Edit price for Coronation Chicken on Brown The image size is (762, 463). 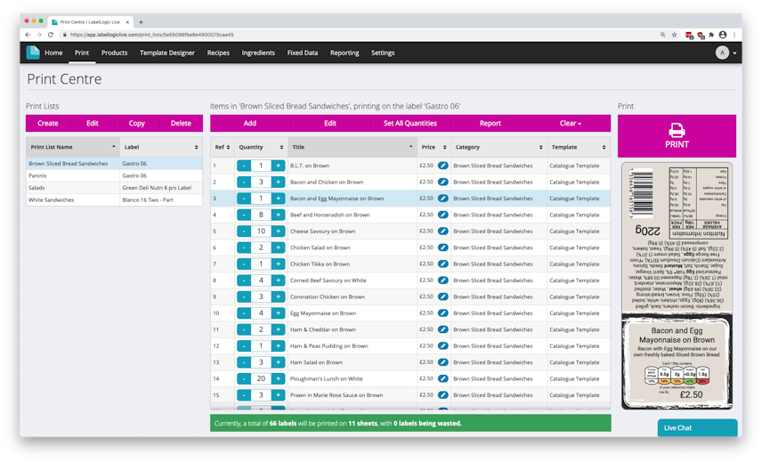[442, 296]
